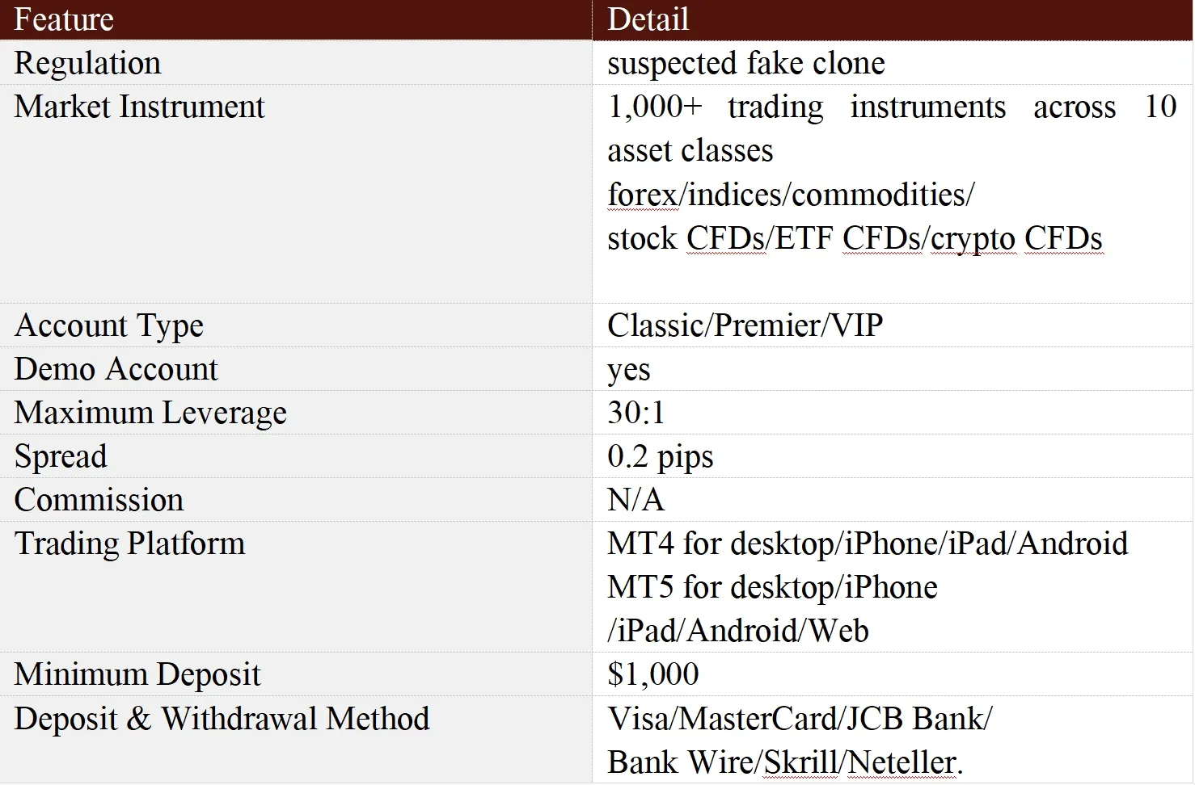Select the "Deposit & Withdrawal Method" label
This screenshot has height=785, width=1195.
coord(222,718)
